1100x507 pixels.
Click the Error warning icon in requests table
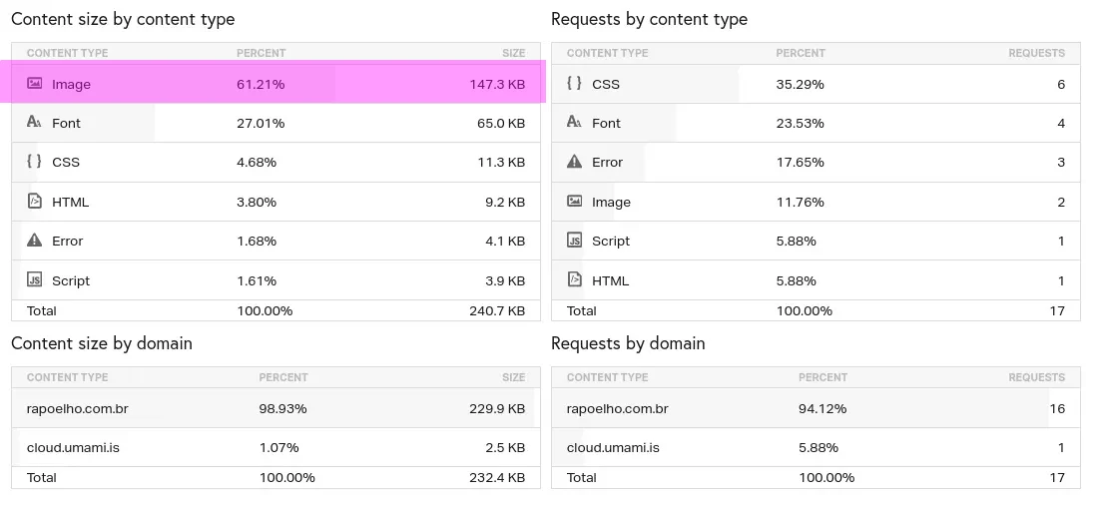tap(574, 162)
